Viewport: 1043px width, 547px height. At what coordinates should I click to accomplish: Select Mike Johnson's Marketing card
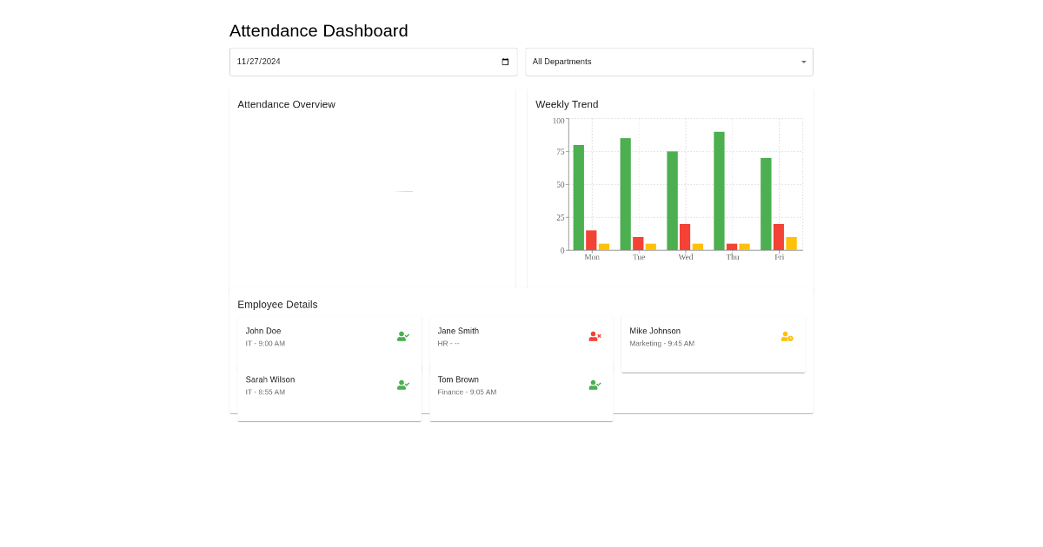[713, 344]
